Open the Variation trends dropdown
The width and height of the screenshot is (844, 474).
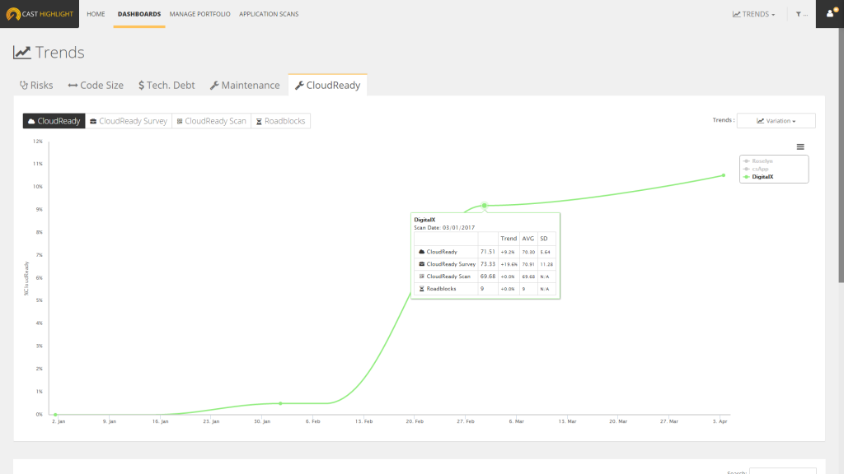click(x=776, y=121)
